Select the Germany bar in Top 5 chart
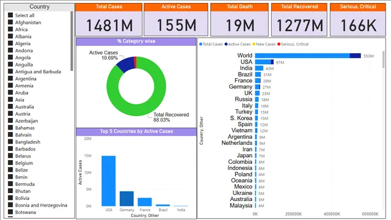The width and height of the screenshot is (391, 220). [126, 199]
